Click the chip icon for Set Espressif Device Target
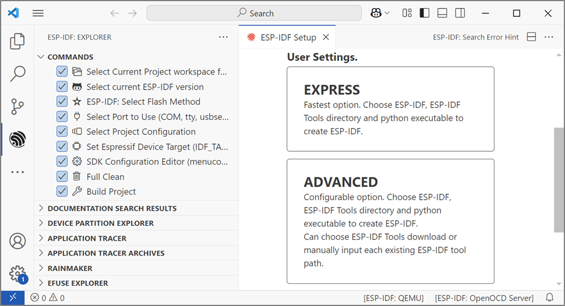 (x=77, y=147)
